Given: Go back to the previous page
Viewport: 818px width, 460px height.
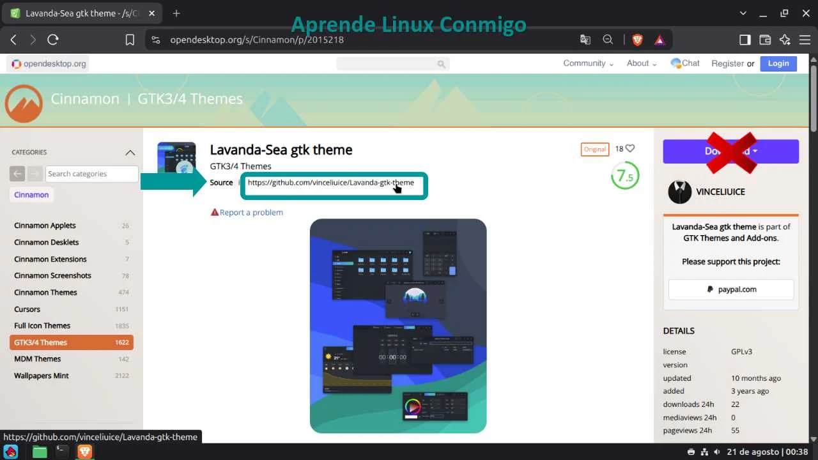Looking at the screenshot, I should click(x=13, y=40).
